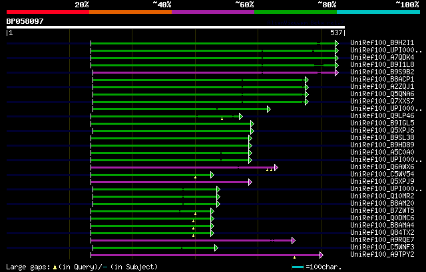Select the UniRef100_B8AM20 label

[382, 204]
